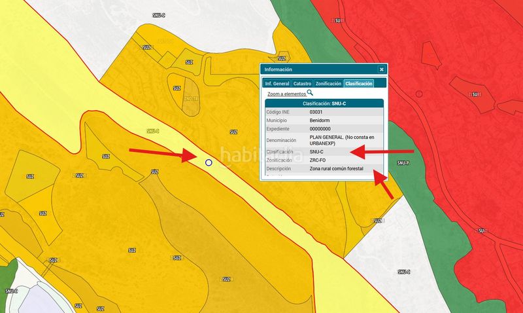
Task: Click the Información title bar text
Action: [278, 69]
